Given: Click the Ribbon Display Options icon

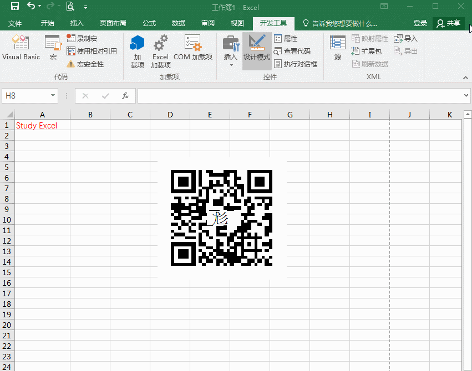Looking at the screenshot, I should point(384,6).
